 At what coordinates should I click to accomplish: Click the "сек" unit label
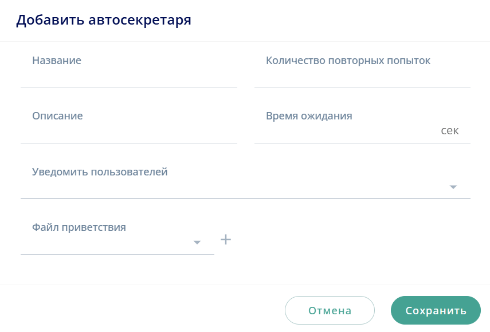point(450,130)
